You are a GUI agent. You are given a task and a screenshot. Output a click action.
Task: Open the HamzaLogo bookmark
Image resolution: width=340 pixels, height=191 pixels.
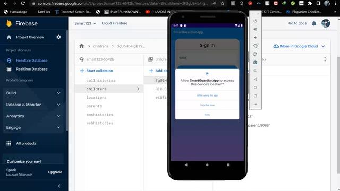point(15,12)
